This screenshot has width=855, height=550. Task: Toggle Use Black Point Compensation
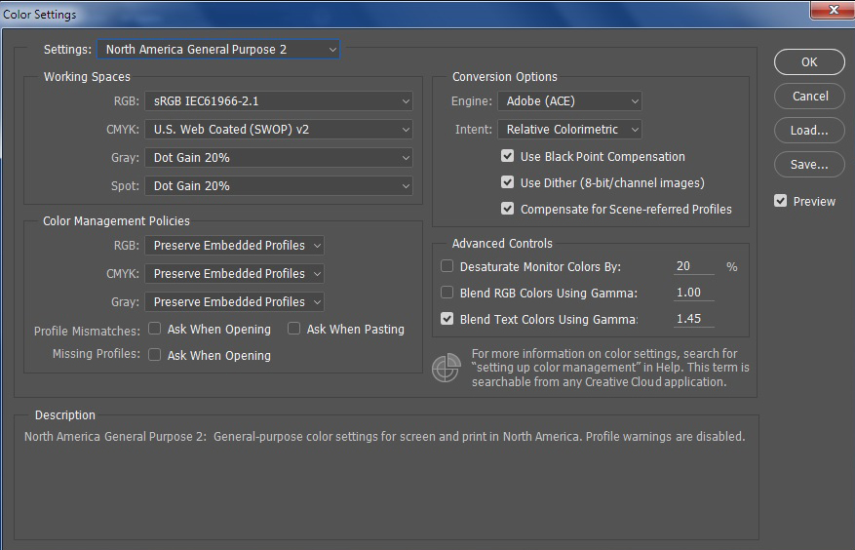[507, 156]
